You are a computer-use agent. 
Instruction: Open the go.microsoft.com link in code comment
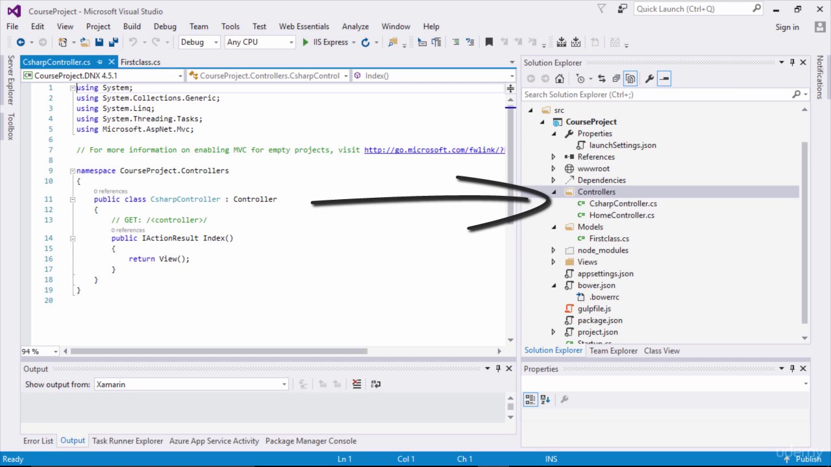click(434, 150)
